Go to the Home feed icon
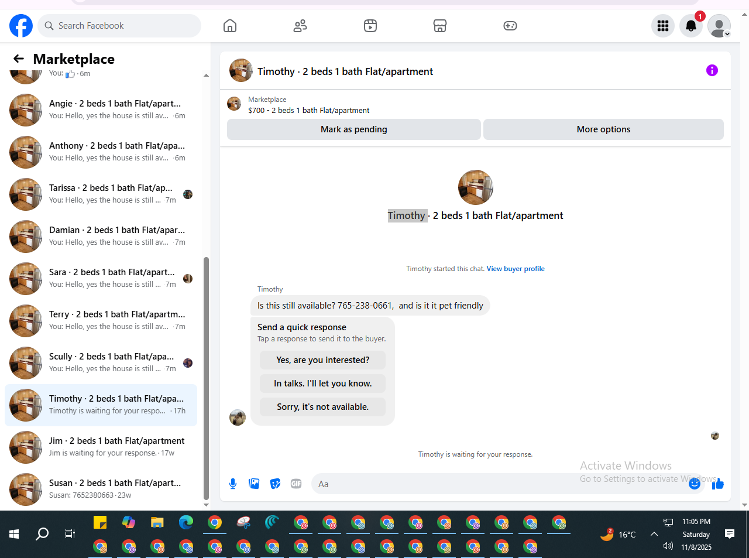 230,26
